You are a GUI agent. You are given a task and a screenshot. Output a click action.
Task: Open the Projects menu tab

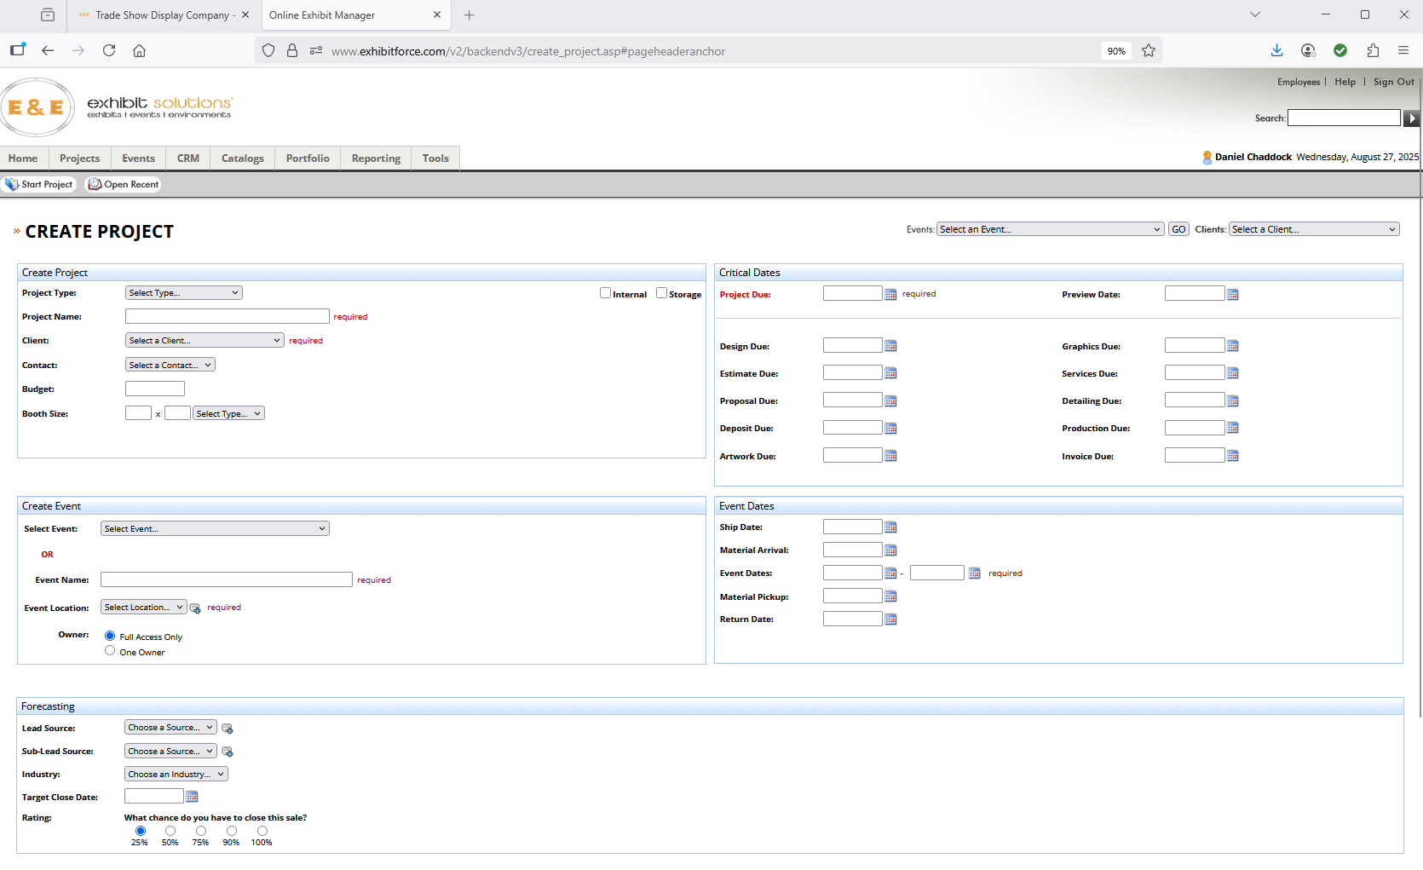[79, 158]
